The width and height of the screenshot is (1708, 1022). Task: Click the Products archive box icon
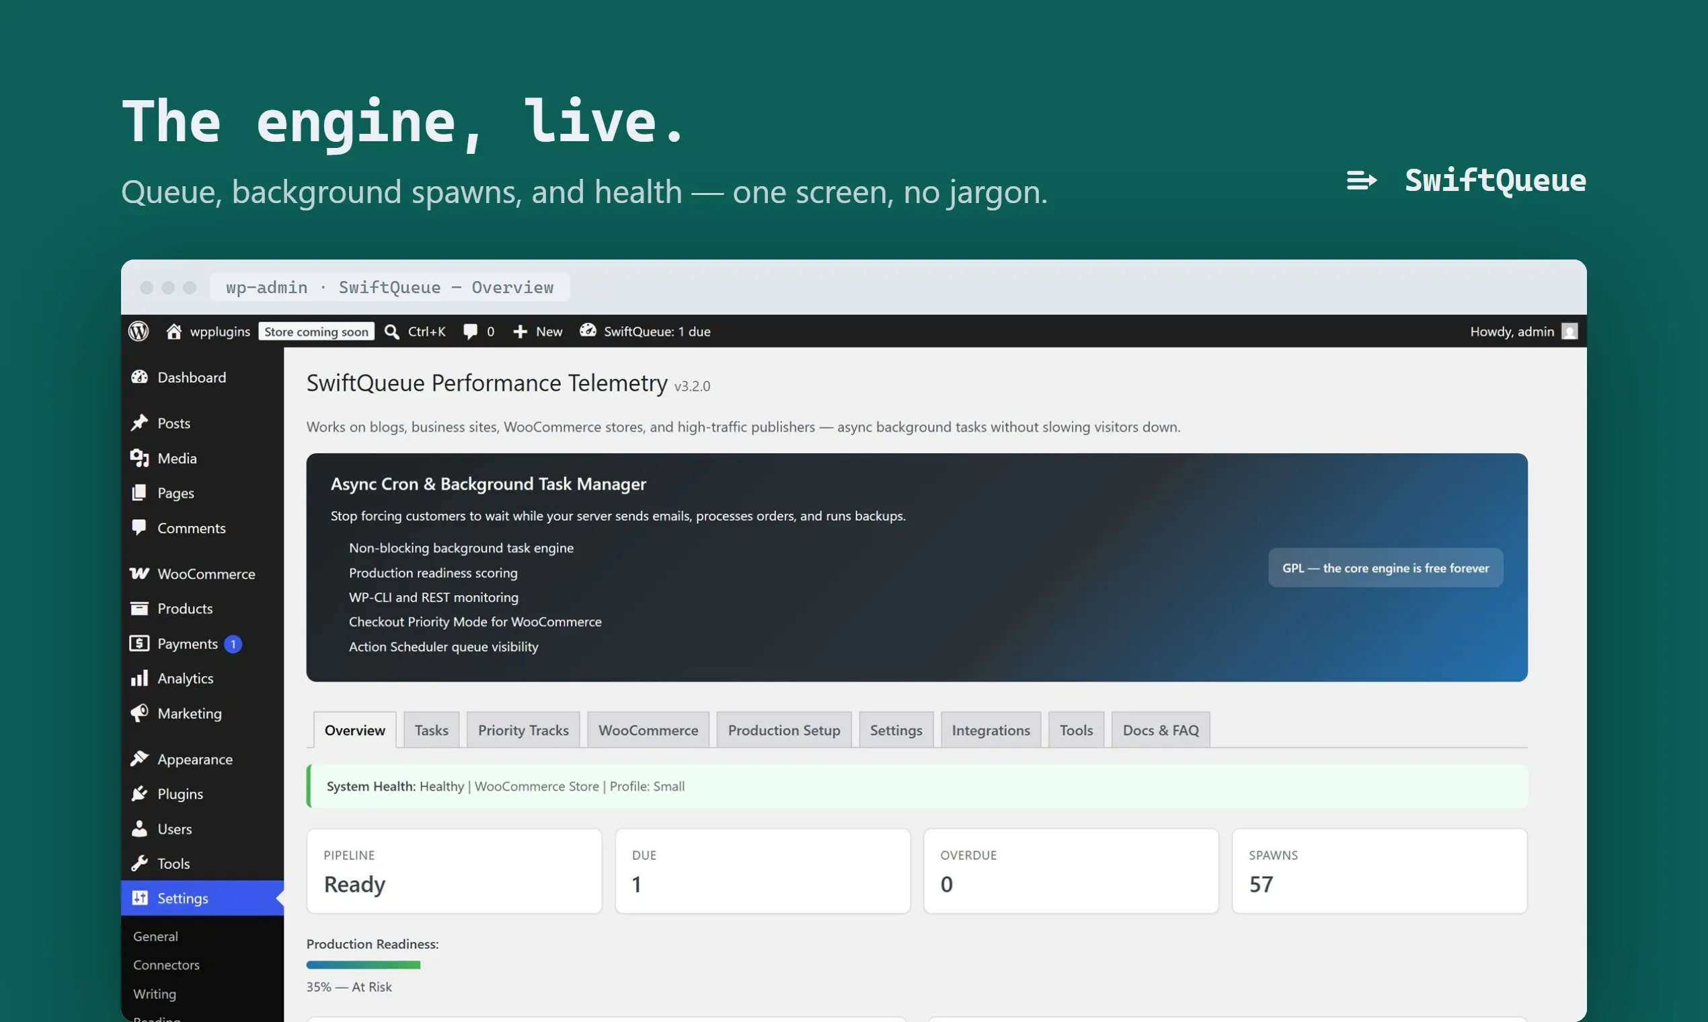coord(140,608)
